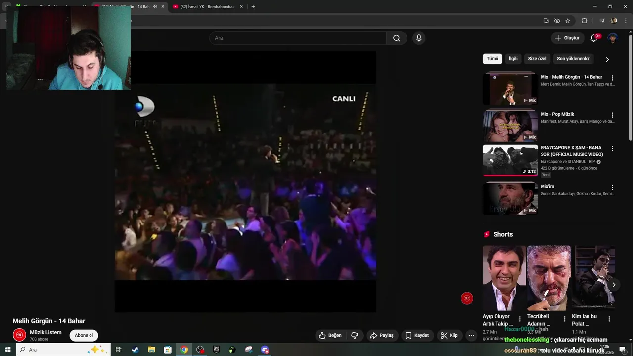Open Steam from taskbar
The height and width of the screenshot is (356, 633).
pos(135,350)
